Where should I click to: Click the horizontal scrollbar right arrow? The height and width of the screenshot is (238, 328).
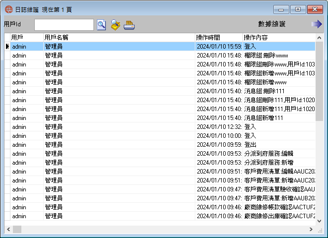(311, 229)
